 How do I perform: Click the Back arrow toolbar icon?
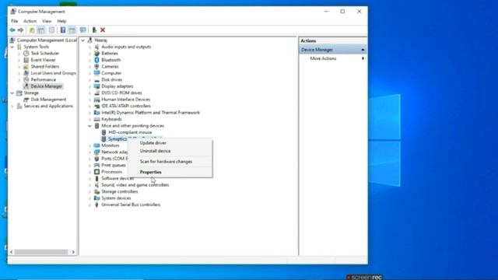[12, 30]
